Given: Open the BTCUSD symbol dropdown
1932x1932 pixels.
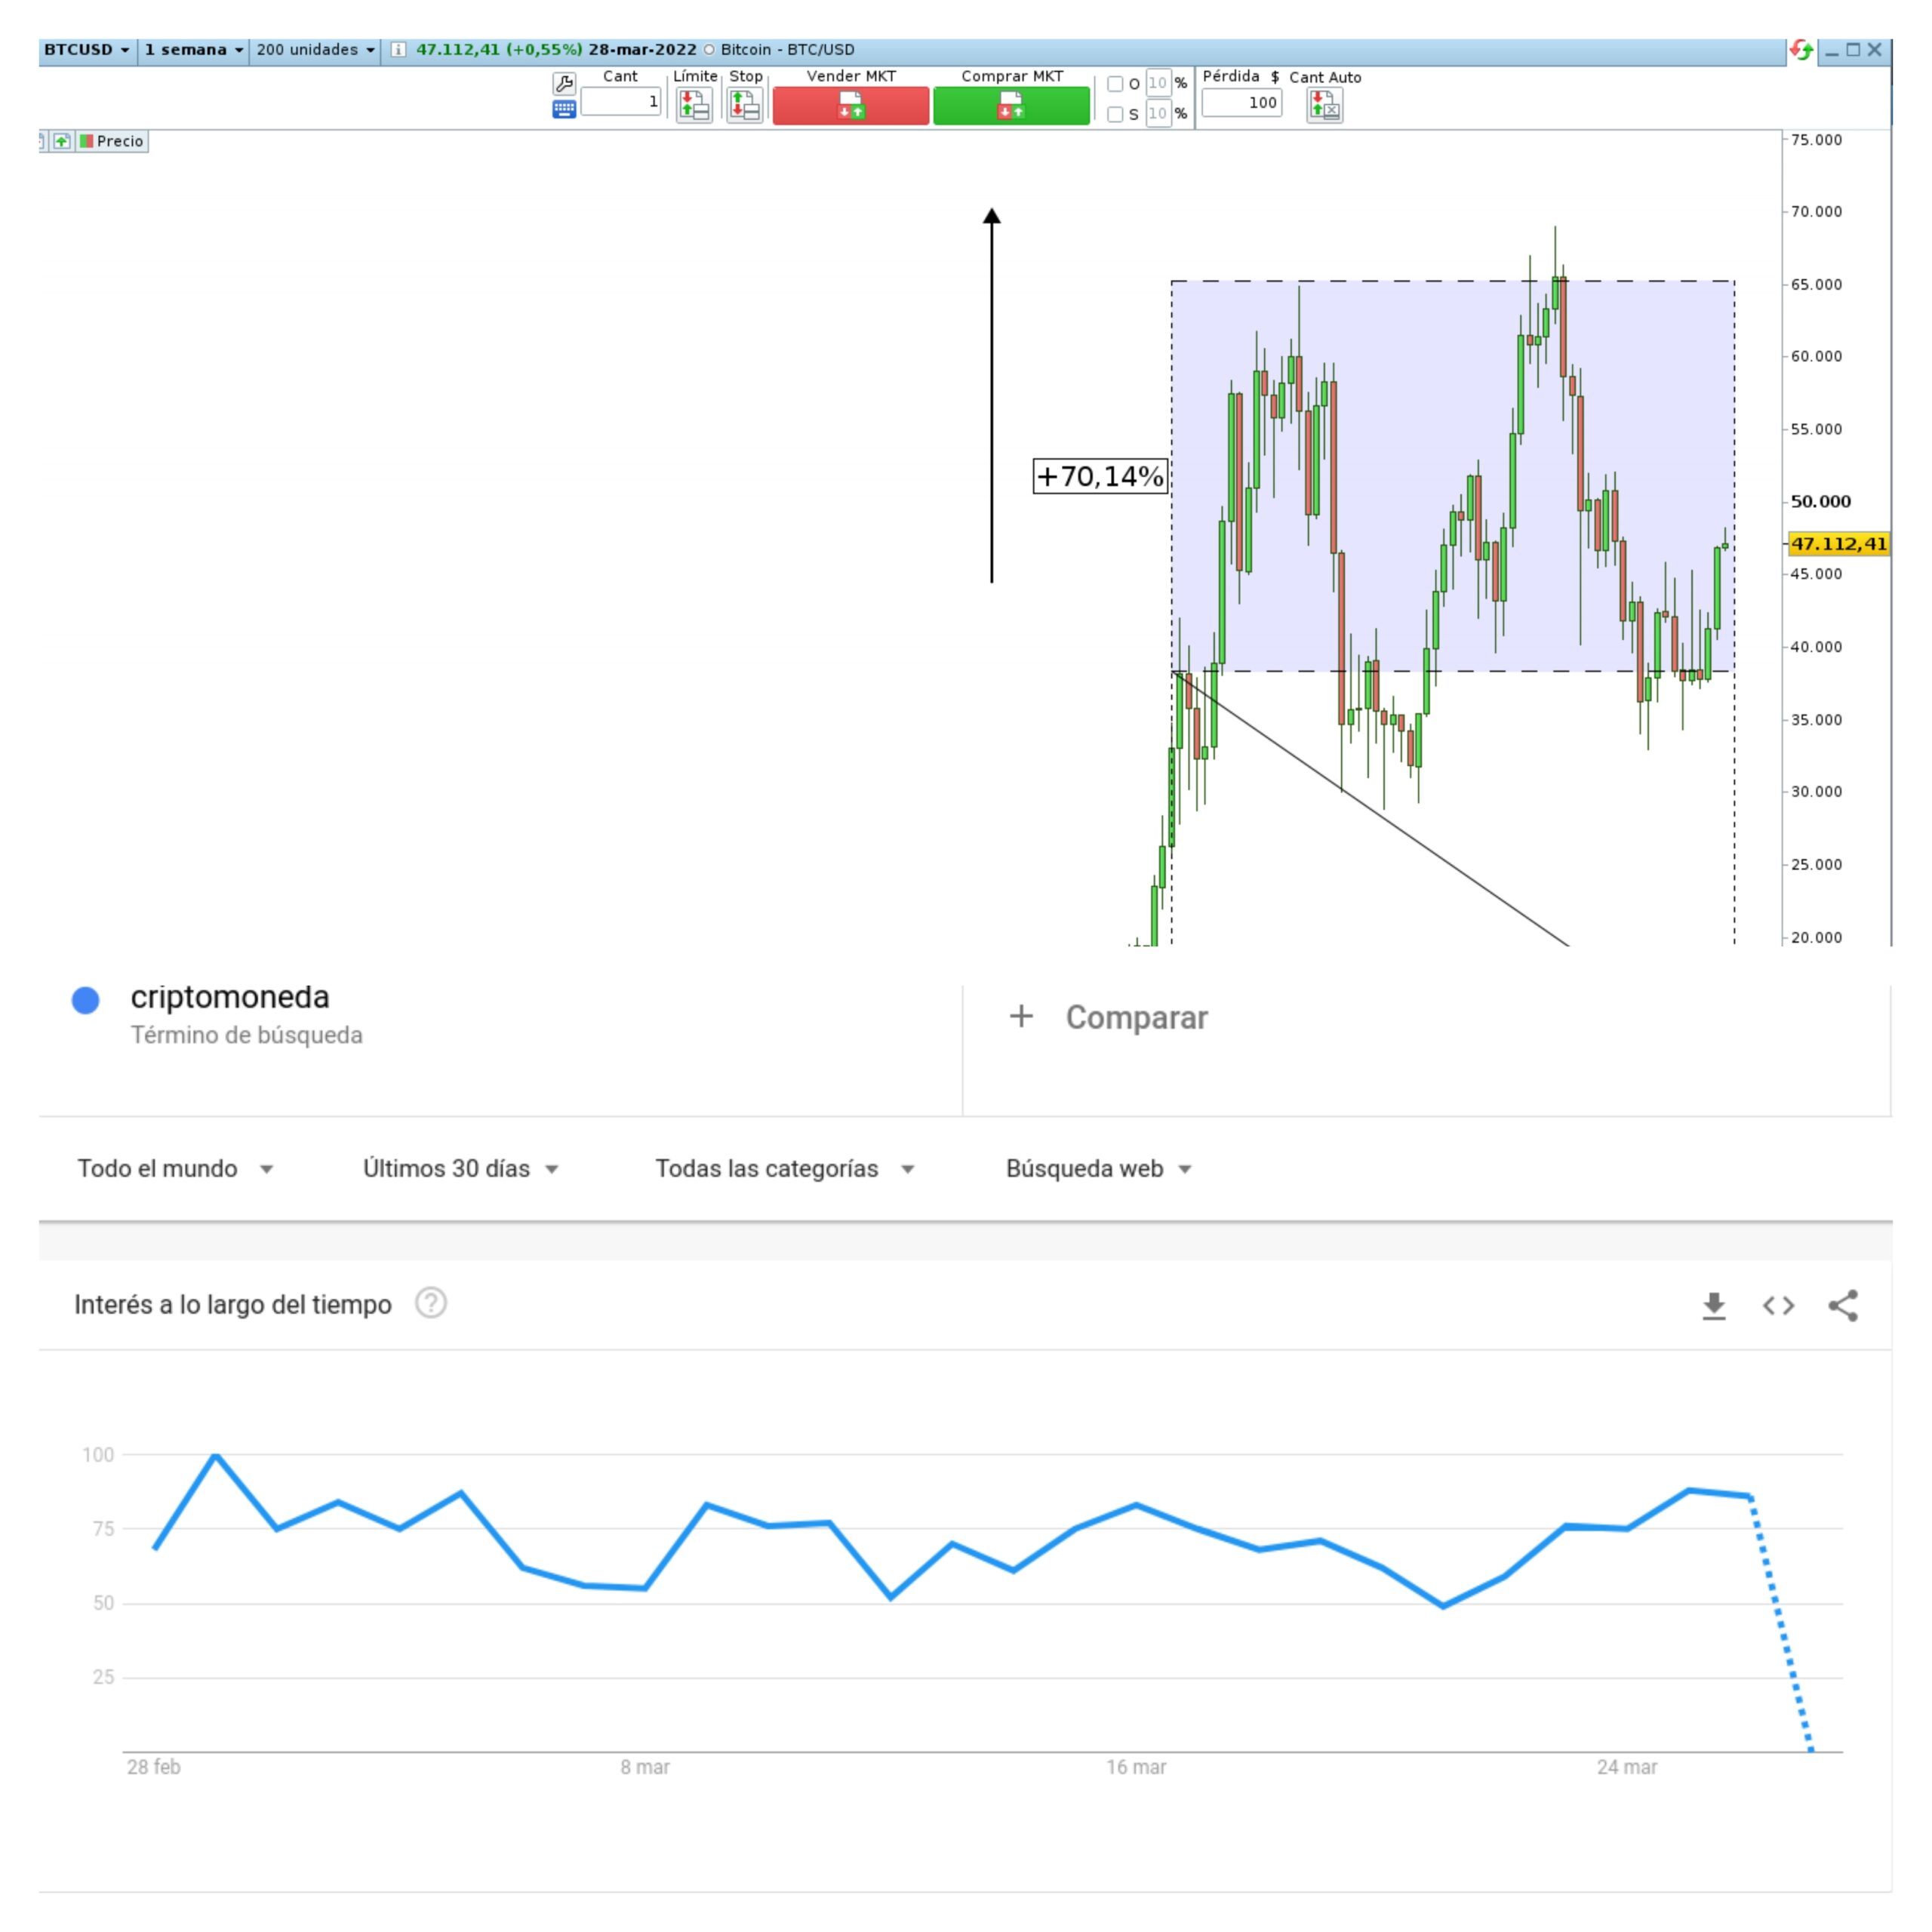Looking at the screenshot, I should (x=126, y=50).
